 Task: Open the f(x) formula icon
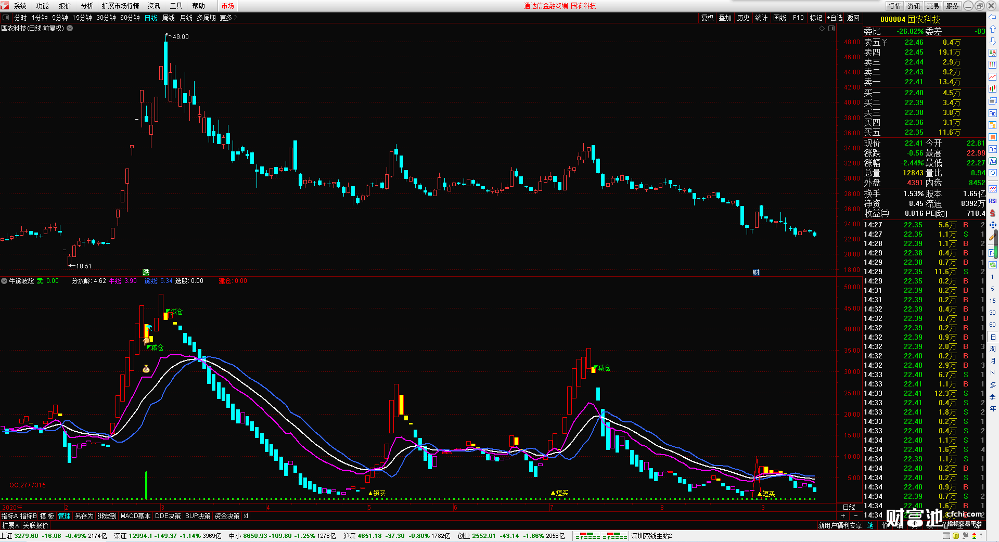pyautogui.click(x=992, y=161)
